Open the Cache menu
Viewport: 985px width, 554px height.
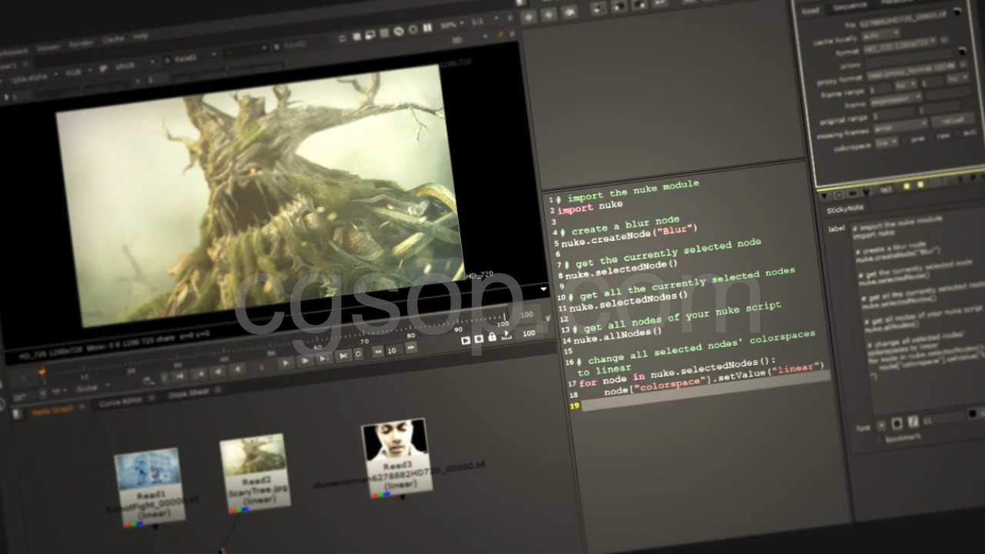point(113,40)
